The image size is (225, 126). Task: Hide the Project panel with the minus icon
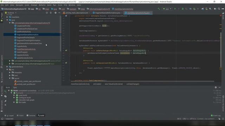point(59,13)
